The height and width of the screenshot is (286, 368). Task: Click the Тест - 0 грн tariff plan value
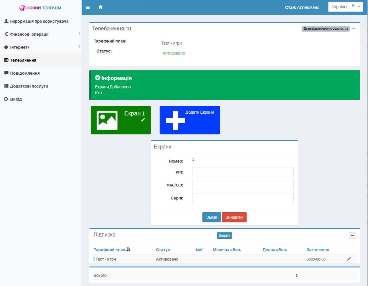[171, 43]
